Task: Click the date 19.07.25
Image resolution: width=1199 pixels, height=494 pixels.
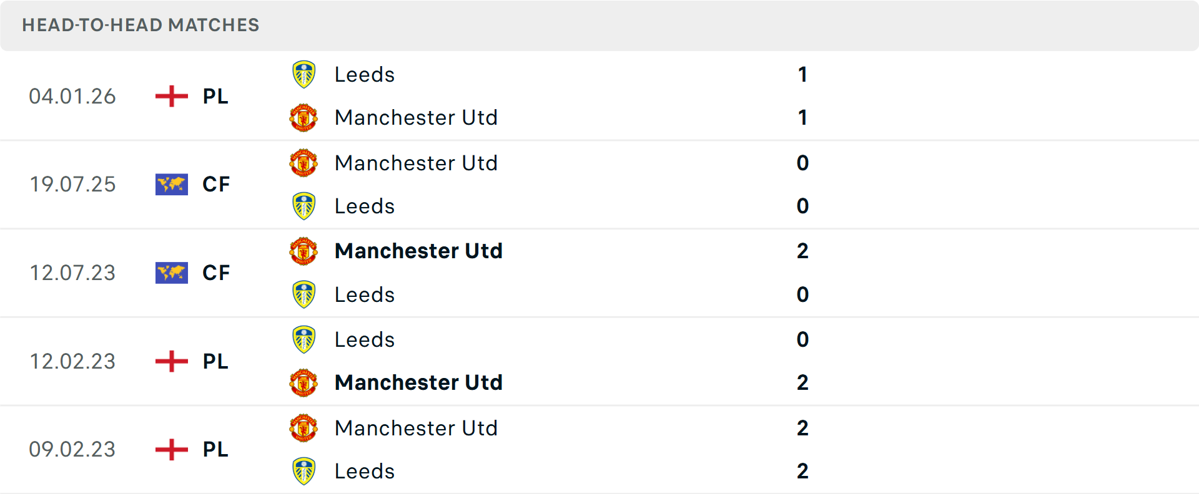Action: point(72,184)
